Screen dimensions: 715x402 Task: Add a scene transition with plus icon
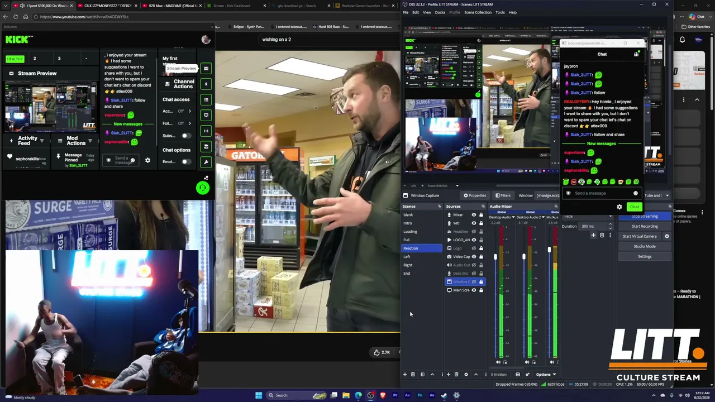593,236
